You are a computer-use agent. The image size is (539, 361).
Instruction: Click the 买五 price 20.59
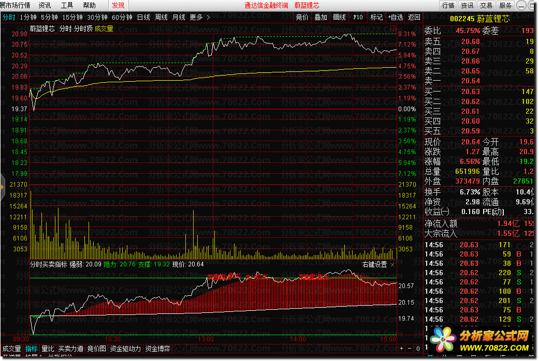point(470,131)
